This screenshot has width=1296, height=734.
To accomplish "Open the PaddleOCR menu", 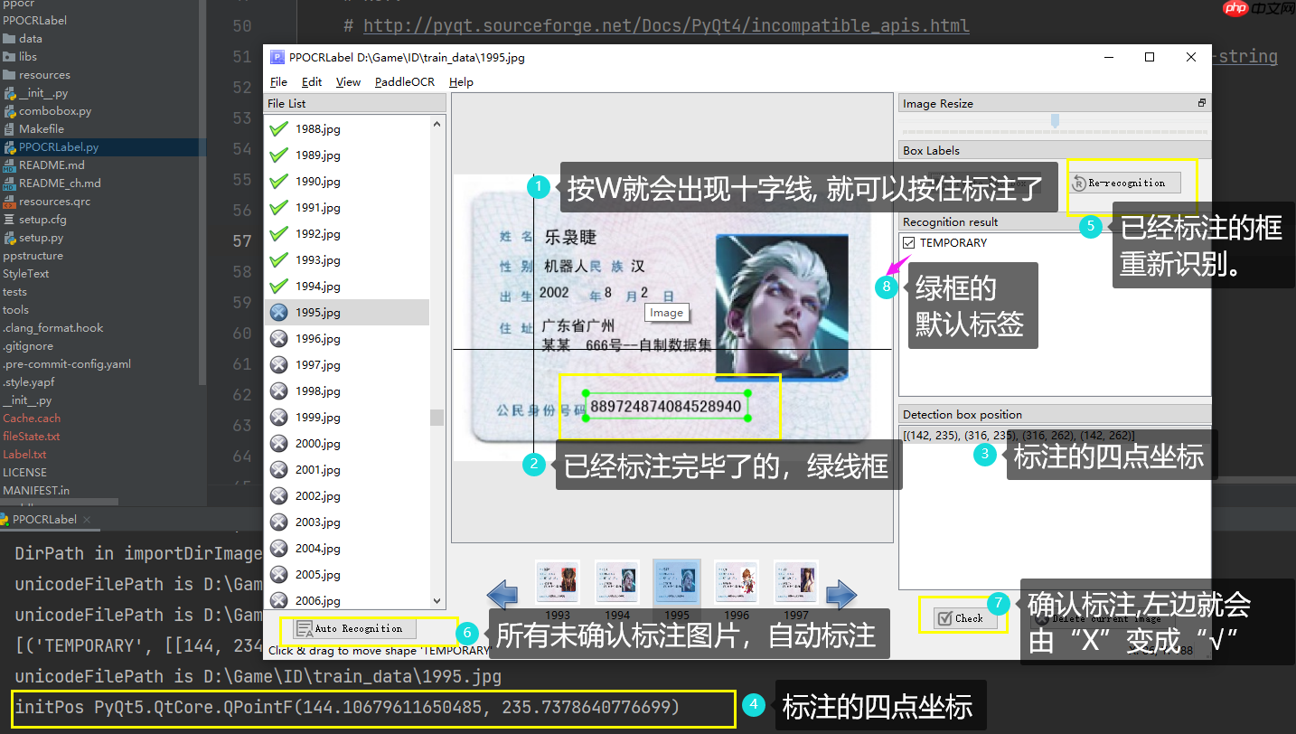I will [x=404, y=82].
